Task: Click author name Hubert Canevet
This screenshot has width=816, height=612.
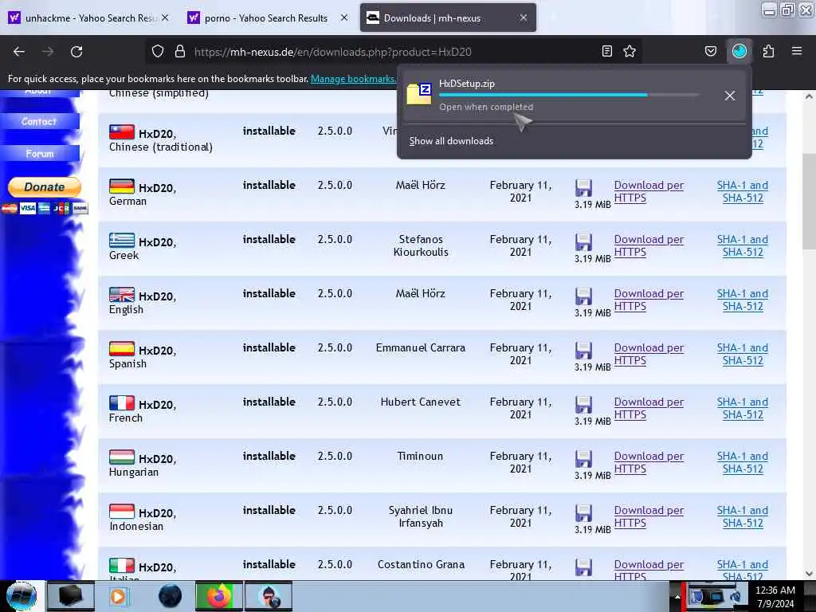Action: pyautogui.click(x=421, y=402)
